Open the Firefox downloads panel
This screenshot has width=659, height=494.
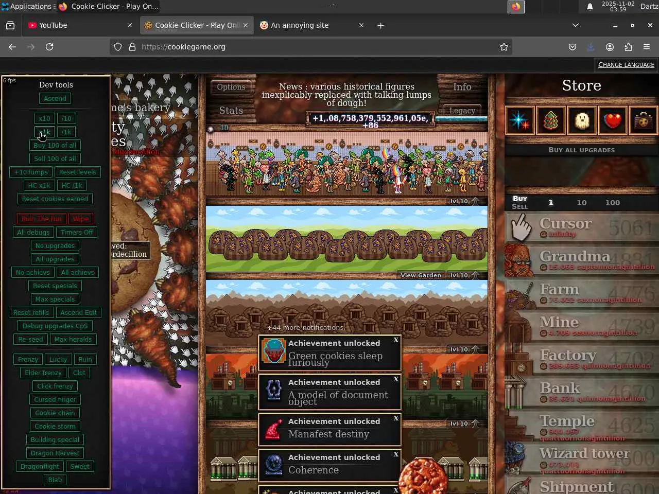[x=591, y=47]
